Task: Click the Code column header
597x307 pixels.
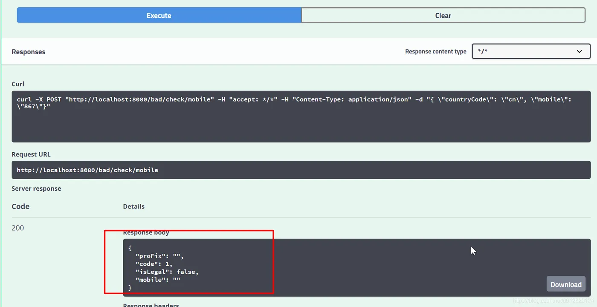Action: click(20, 206)
